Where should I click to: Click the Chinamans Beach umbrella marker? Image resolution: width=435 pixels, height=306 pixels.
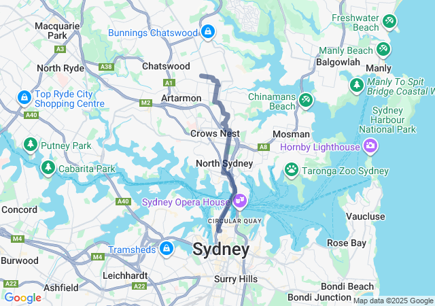[x=306, y=100]
